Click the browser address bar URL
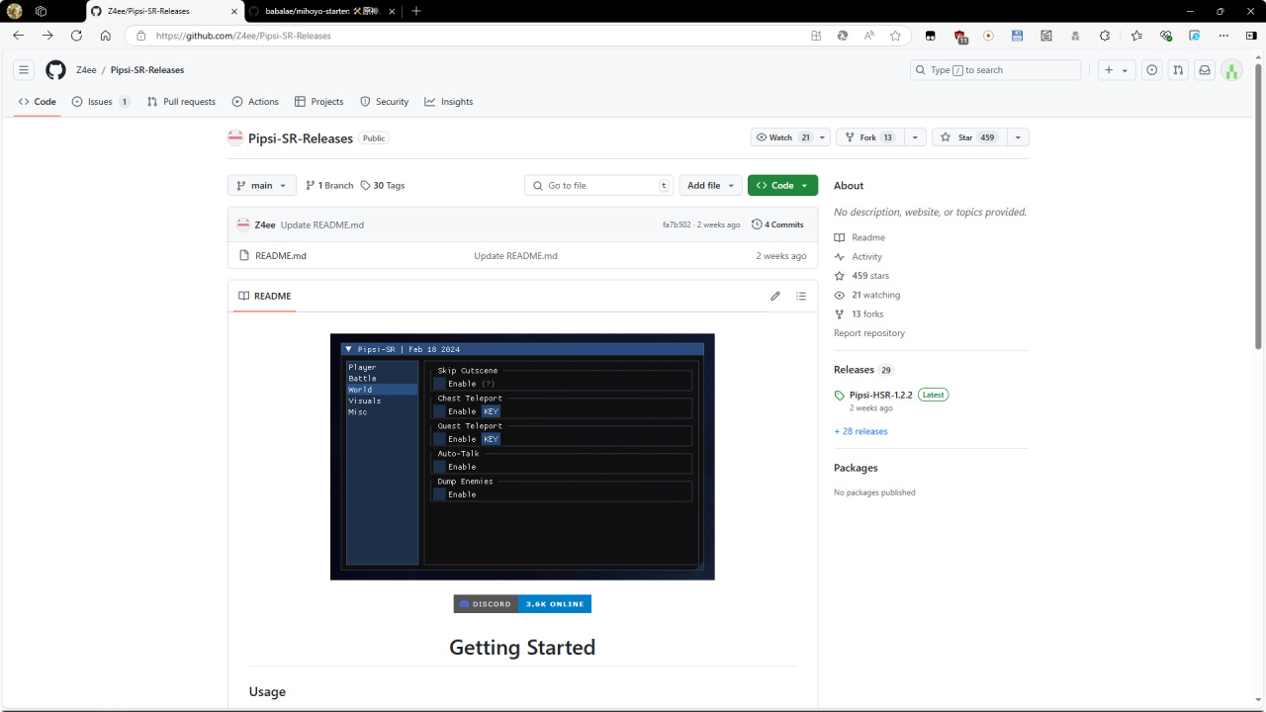This screenshot has height=712, width=1266. pos(243,36)
